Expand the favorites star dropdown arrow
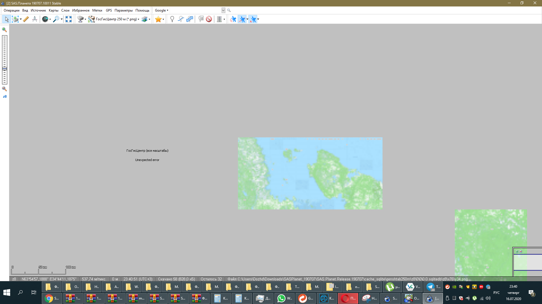The image size is (542, 304). 163,19
